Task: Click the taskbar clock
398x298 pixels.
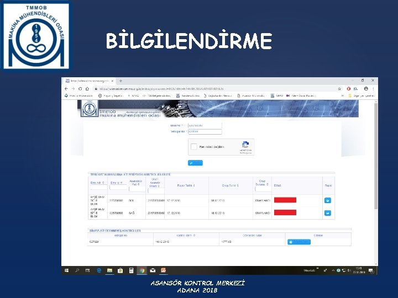Action: click(359, 270)
